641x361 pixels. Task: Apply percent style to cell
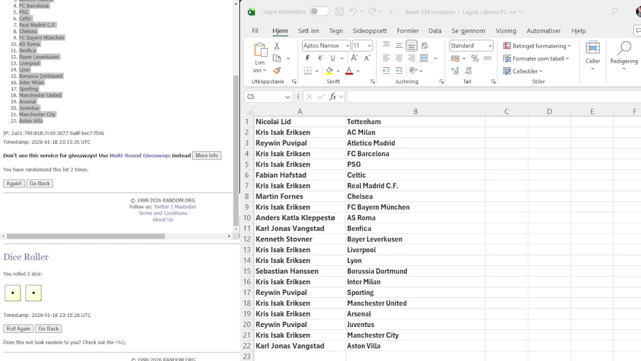click(x=475, y=58)
